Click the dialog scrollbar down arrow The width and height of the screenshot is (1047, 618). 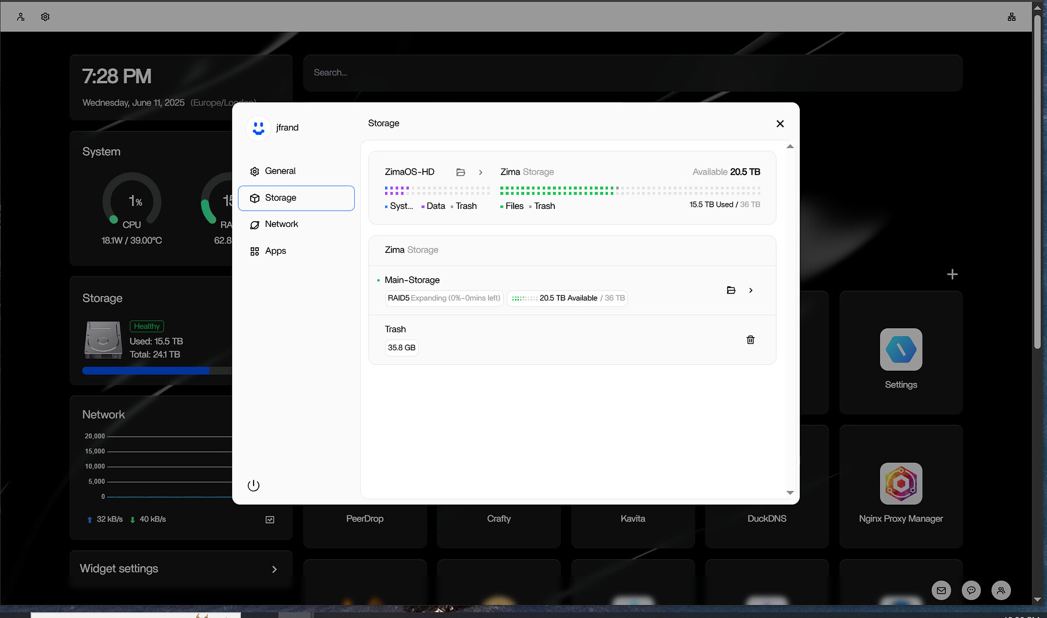tap(790, 492)
